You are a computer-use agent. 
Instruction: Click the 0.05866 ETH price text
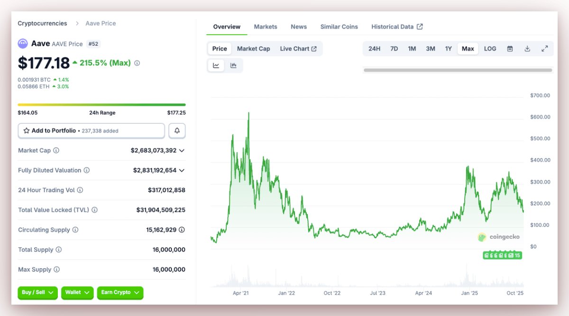tap(34, 86)
